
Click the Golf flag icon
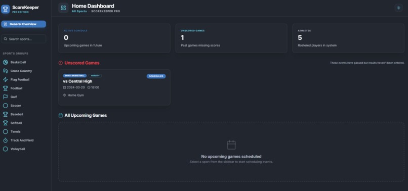[x=5, y=97]
